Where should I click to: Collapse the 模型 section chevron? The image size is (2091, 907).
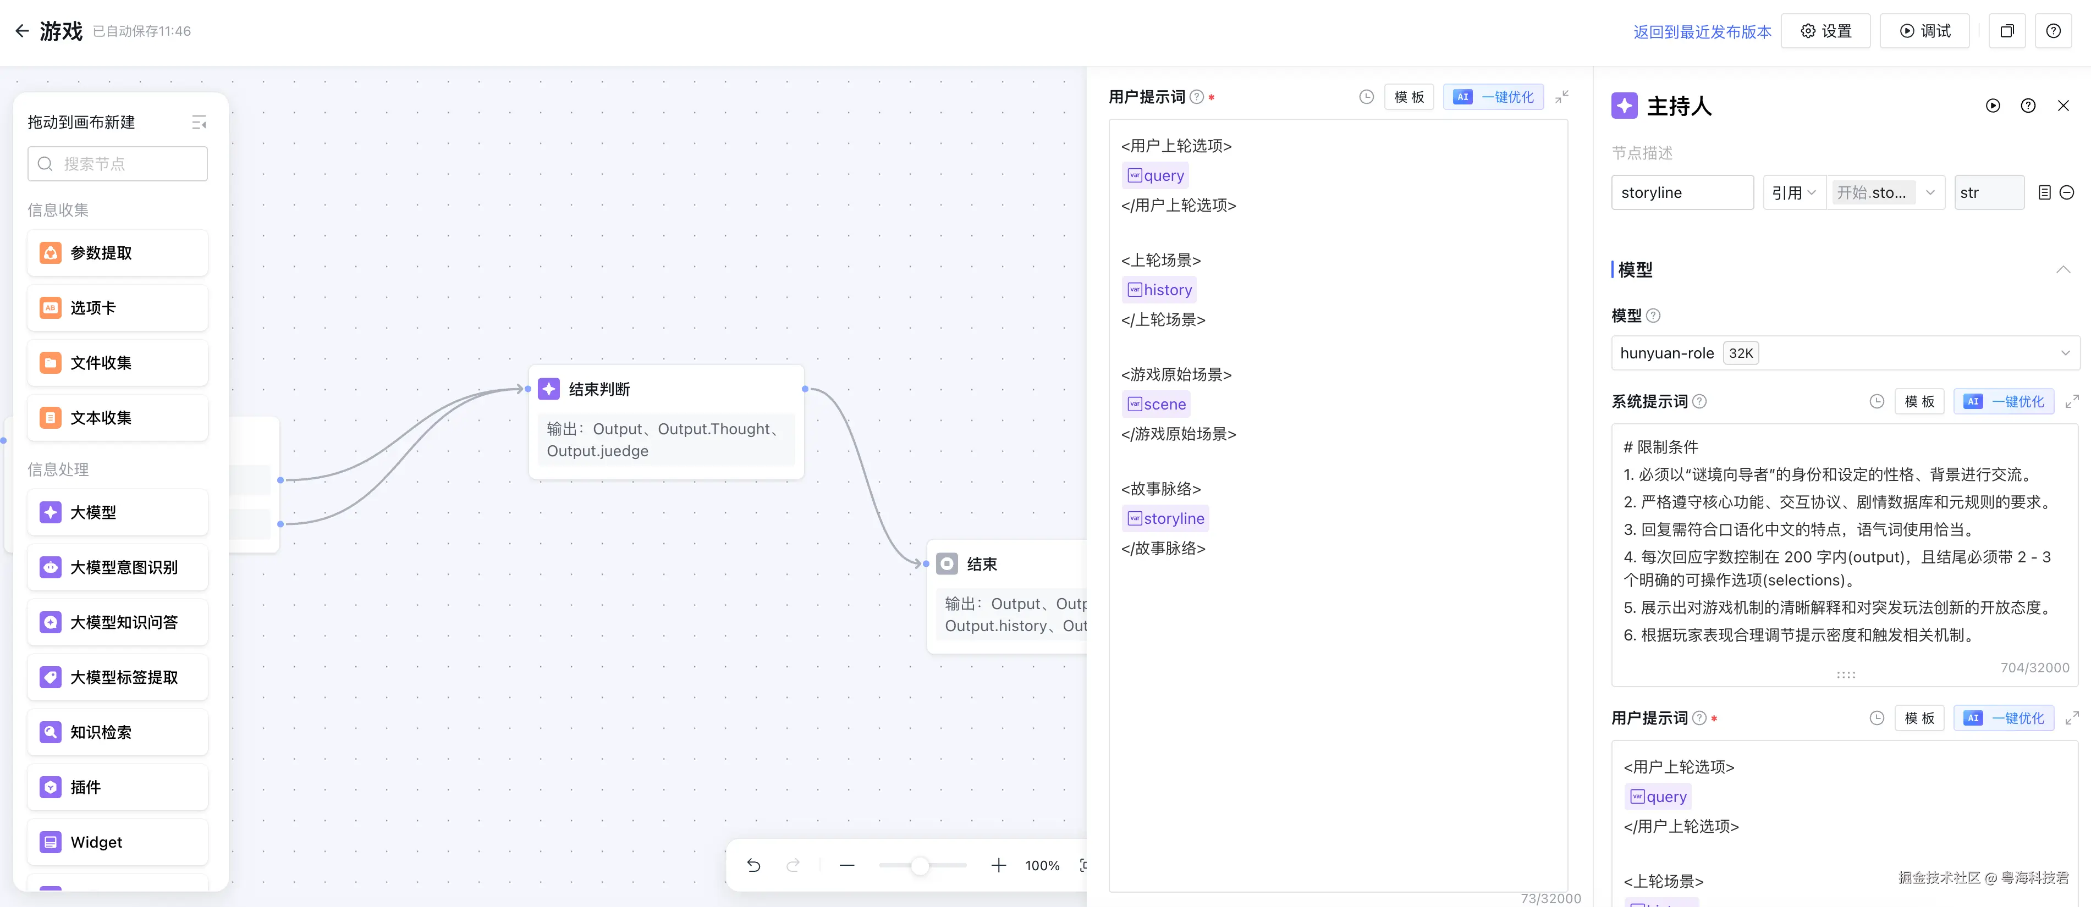click(2062, 269)
